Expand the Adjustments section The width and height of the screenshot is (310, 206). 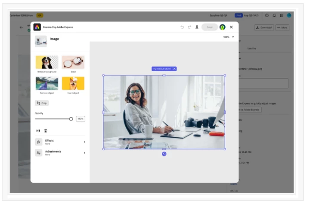(60, 153)
